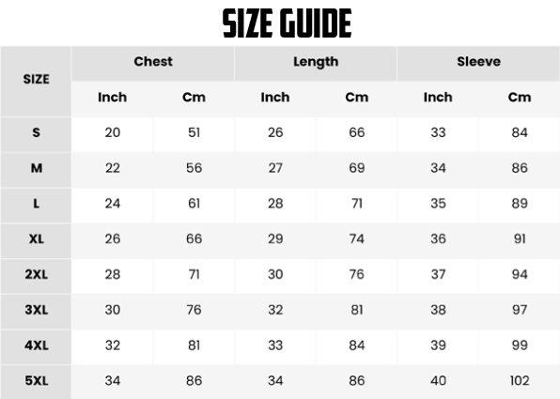Select the M size row label
This screenshot has width=560, height=399.
[x=36, y=168]
